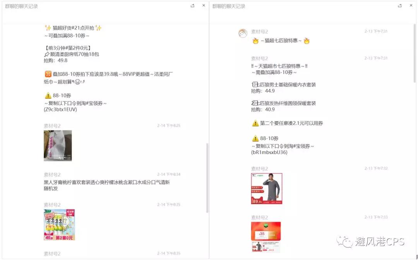
Task: Close the left chat record window
Action: coord(204,5)
